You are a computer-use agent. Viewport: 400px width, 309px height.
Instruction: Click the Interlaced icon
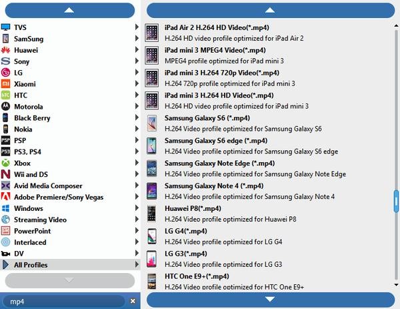(5, 242)
